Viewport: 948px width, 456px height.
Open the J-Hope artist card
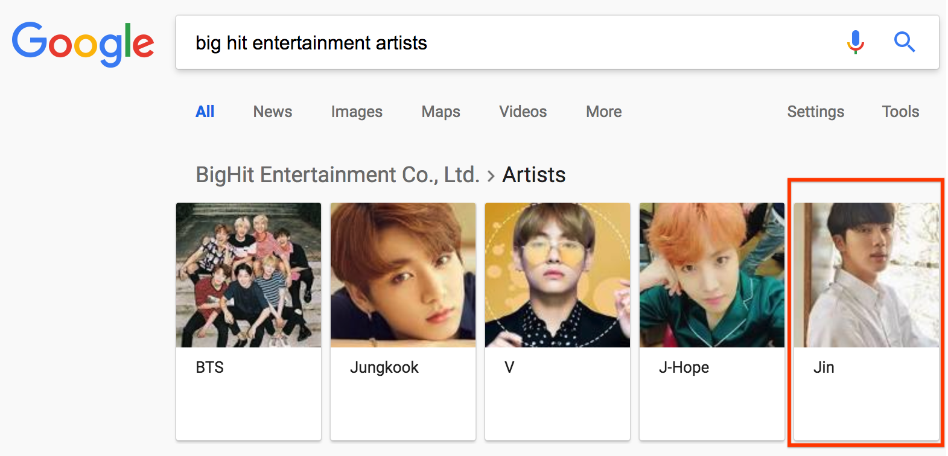[x=712, y=321]
